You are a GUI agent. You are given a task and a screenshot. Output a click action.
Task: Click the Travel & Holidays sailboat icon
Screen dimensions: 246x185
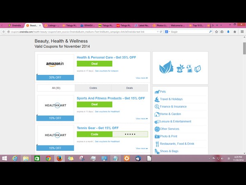(x=157, y=99)
